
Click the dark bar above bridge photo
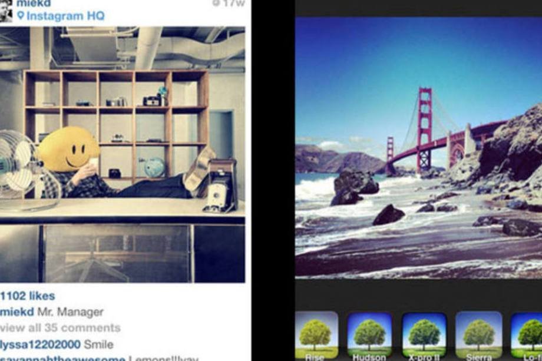(419, 8)
